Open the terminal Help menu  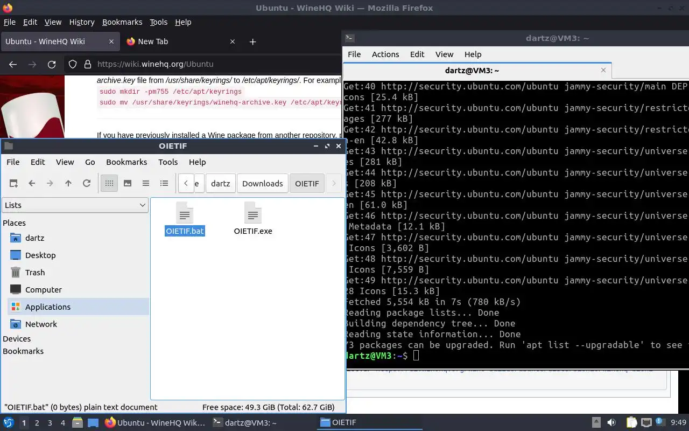tap(473, 54)
